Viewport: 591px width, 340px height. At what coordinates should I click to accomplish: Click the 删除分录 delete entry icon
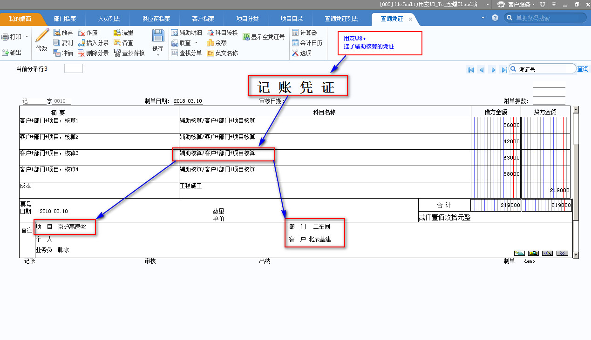click(93, 53)
